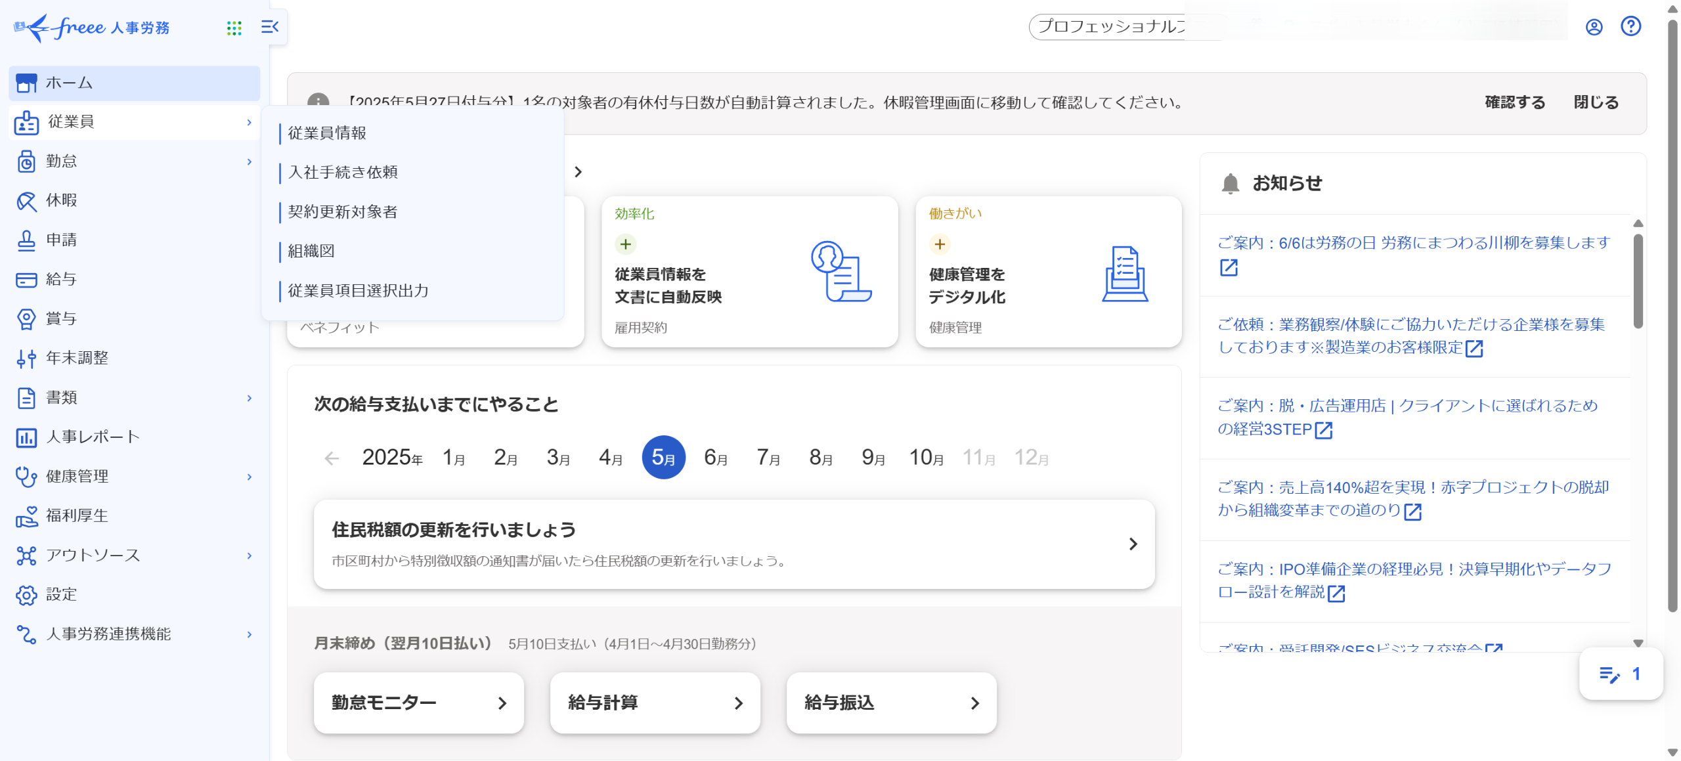
Task: Click the app launcher grid icon
Action: point(234,28)
